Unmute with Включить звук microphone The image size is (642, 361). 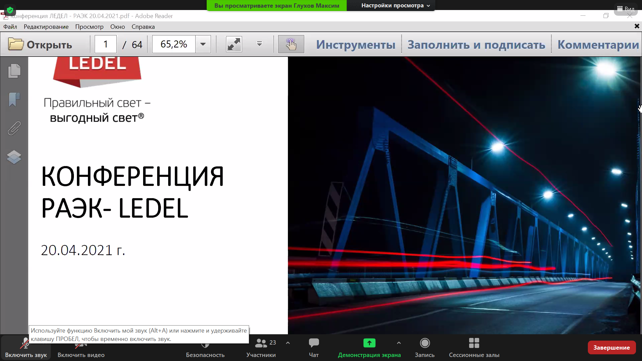pos(26,348)
